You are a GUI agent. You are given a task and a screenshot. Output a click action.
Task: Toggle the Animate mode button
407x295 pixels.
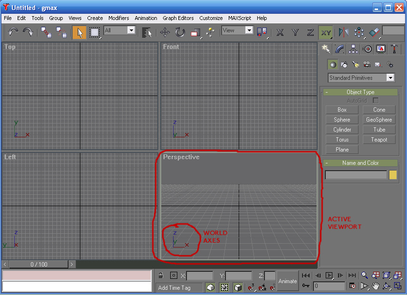pyautogui.click(x=287, y=281)
